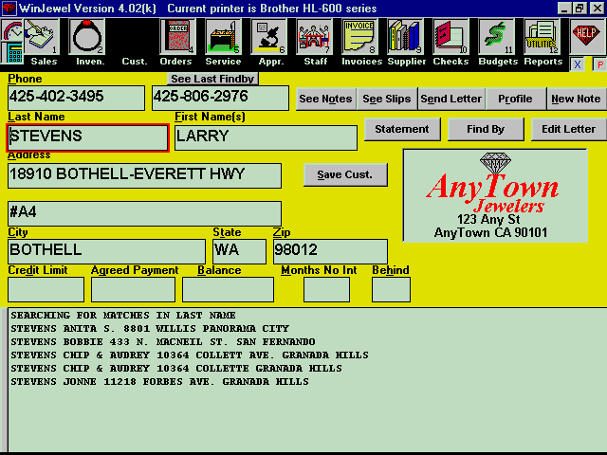
Task: Click the Find By button
Action: pos(486,129)
